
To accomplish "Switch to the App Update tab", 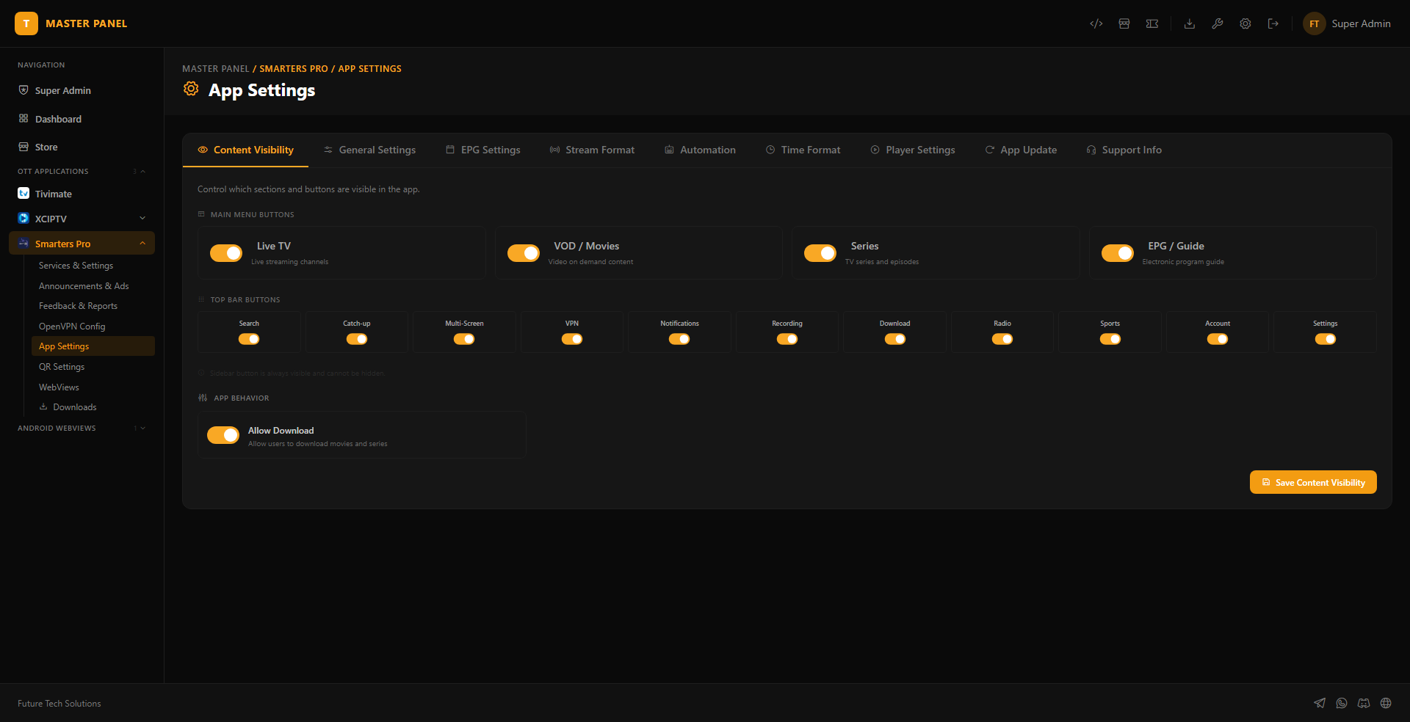I will 1021,150.
